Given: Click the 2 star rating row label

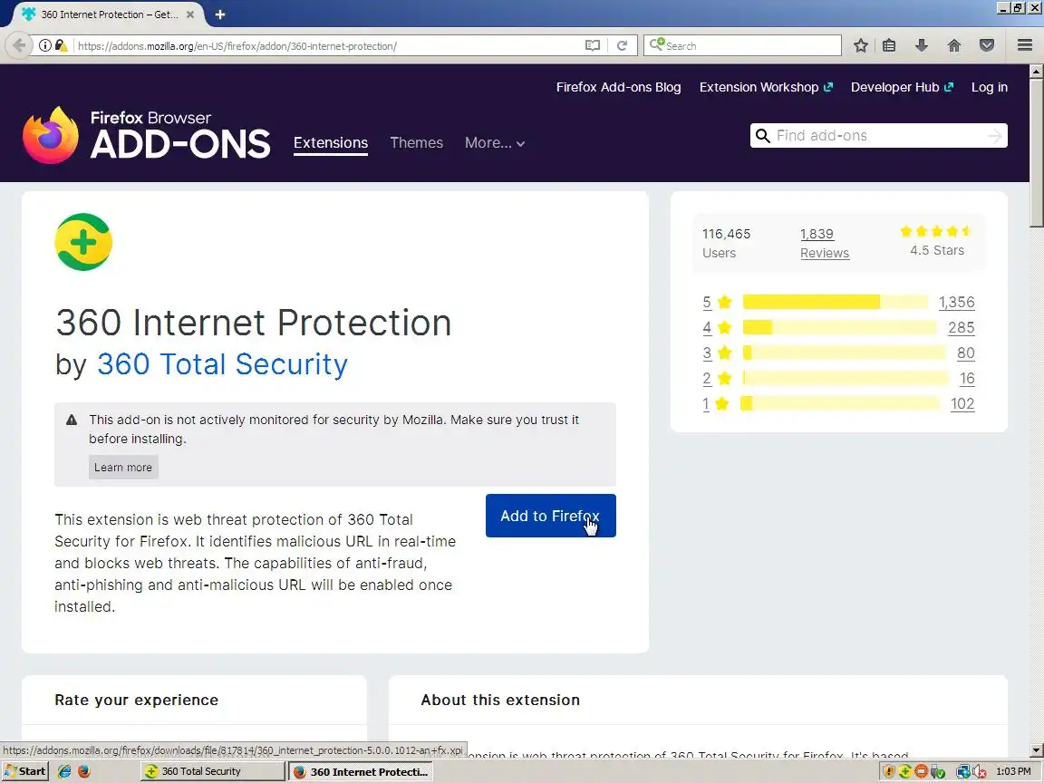Looking at the screenshot, I should pyautogui.click(x=717, y=378).
